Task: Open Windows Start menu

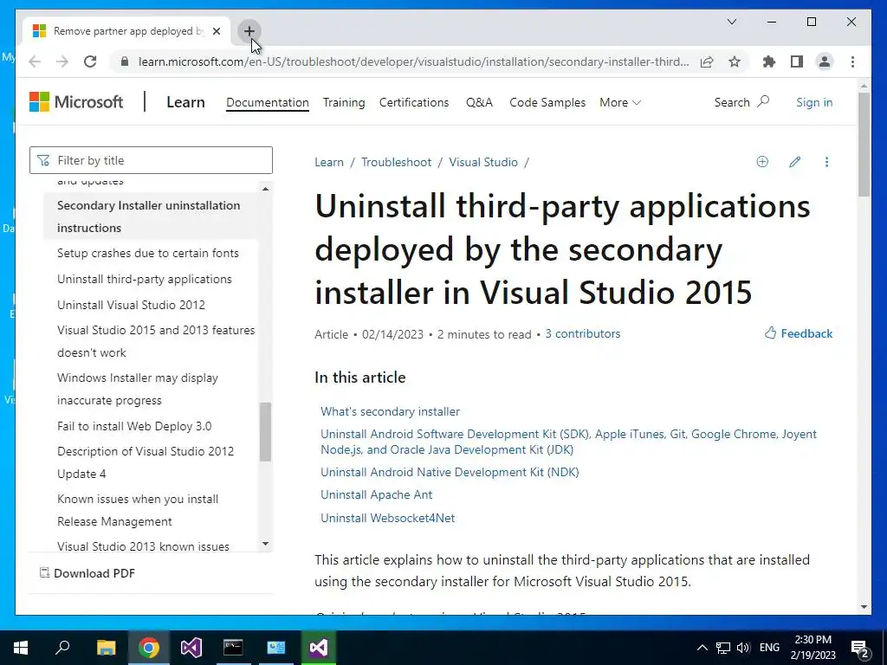Action: click(x=21, y=648)
